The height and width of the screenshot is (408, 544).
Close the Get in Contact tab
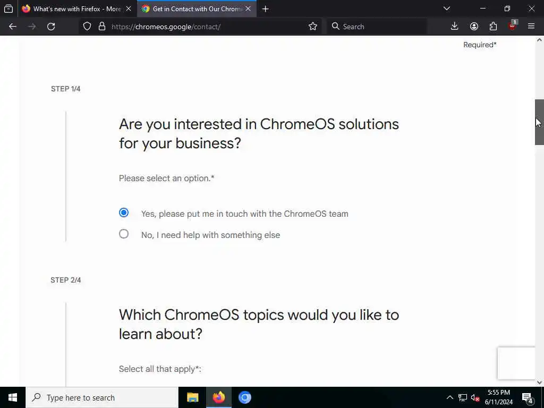pos(248,8)
